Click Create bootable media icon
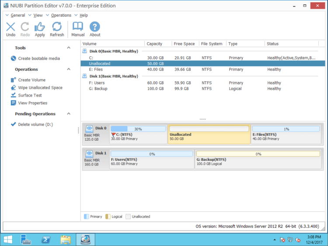Image resolution: width=328 pixels, height=246 pixels. tap(14, 58)
